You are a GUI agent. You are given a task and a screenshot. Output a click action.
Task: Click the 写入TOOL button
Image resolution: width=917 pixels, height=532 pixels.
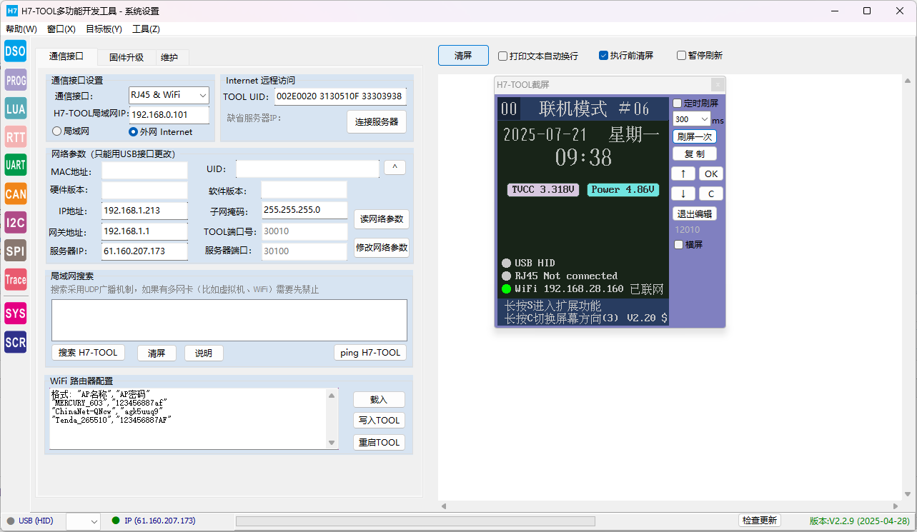(379, 421)
